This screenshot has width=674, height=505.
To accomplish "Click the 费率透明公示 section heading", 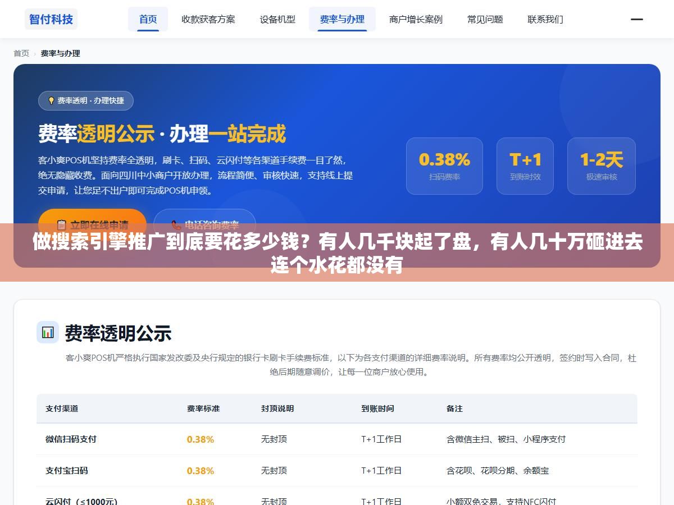I will tap(118, 333).
